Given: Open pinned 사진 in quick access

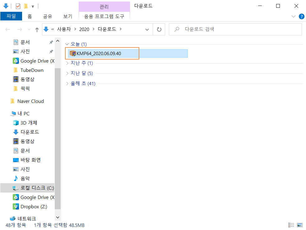Looking at the screenshot, I should point(25,51).
